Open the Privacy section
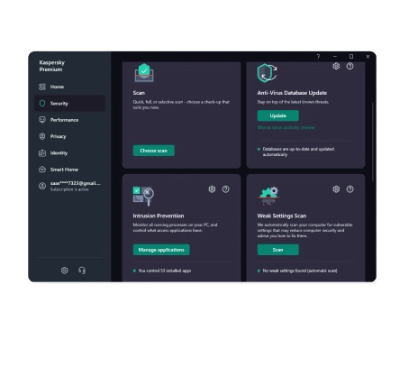418x367 pixels. (69, 136)
